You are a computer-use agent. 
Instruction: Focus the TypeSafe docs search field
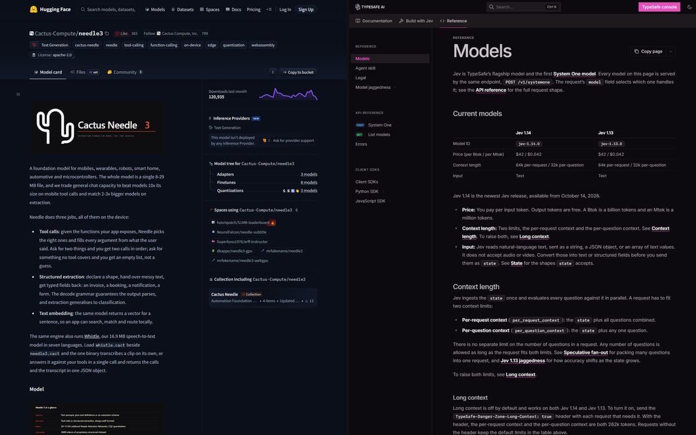(523, 7)
